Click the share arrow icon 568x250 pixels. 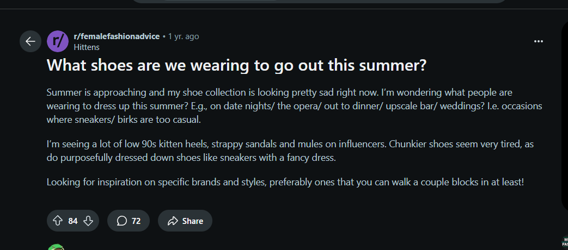pyautogui.click(x=173, y=221)
